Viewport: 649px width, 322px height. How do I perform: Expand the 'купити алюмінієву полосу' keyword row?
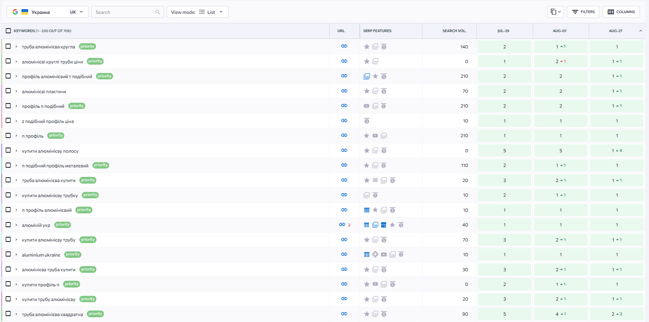pyautogui.click(x=16, y=151)
